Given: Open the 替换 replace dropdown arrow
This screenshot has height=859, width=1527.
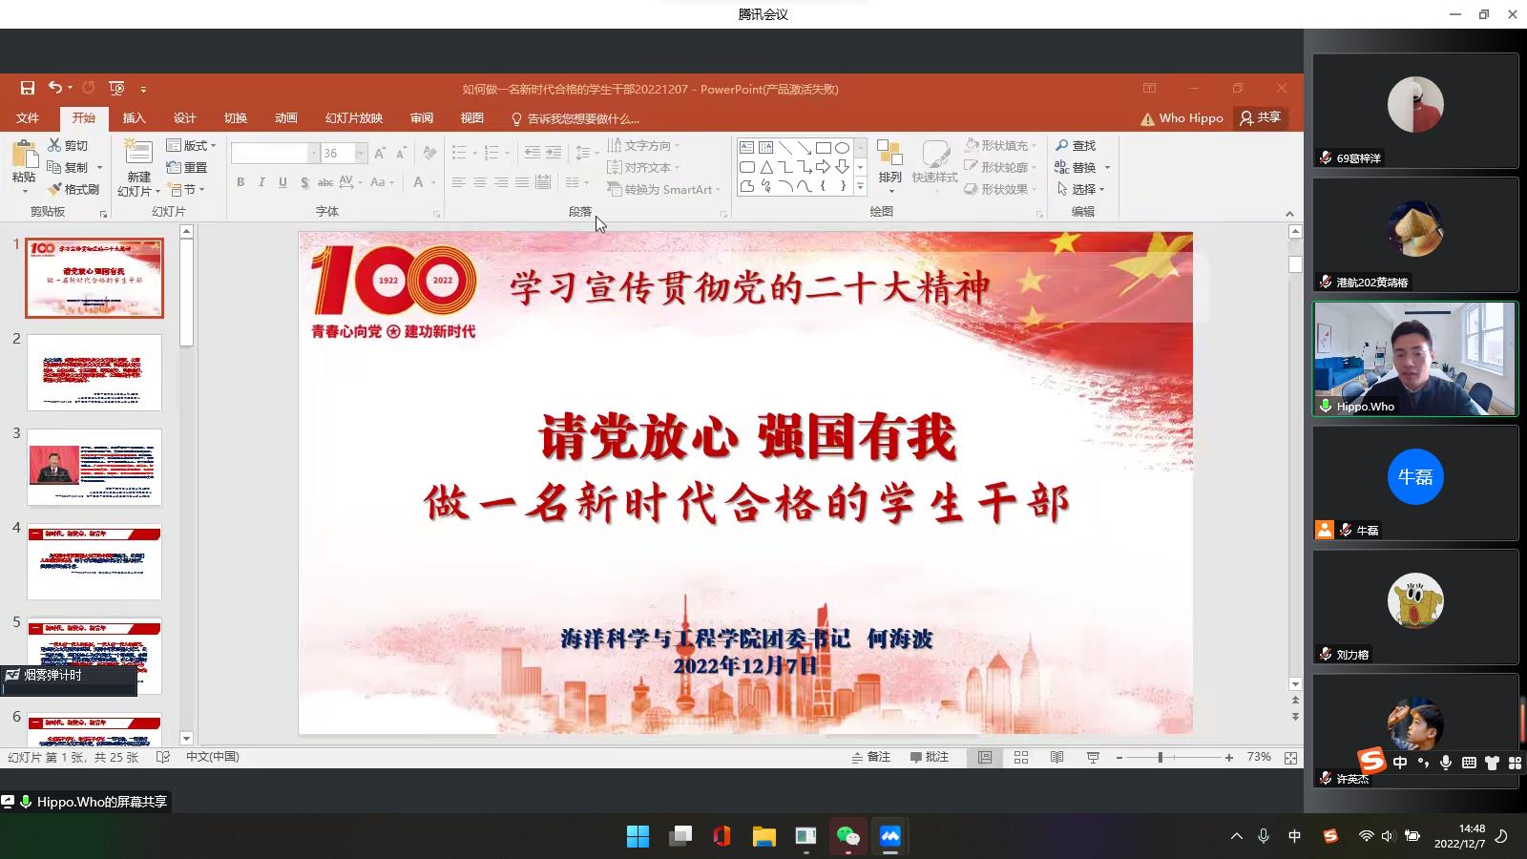Looking at the screenshot, I should [x=1107, y=167].
